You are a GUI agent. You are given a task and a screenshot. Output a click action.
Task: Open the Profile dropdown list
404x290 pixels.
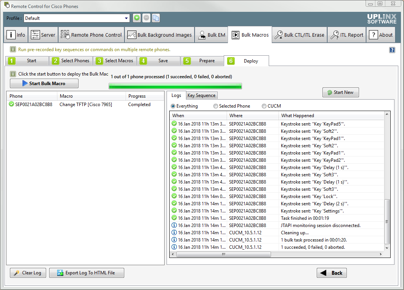(126, 18)
